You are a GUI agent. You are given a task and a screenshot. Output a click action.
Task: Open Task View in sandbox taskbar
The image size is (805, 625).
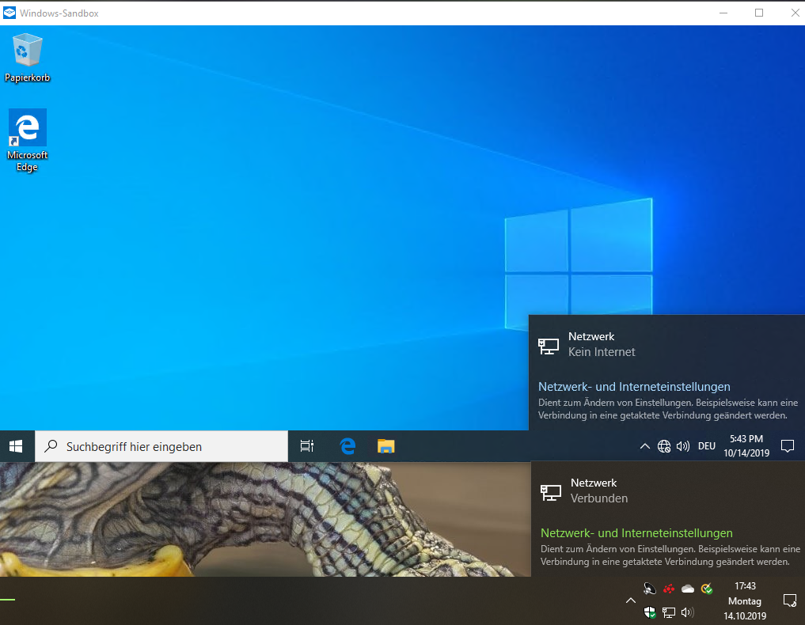307,446
